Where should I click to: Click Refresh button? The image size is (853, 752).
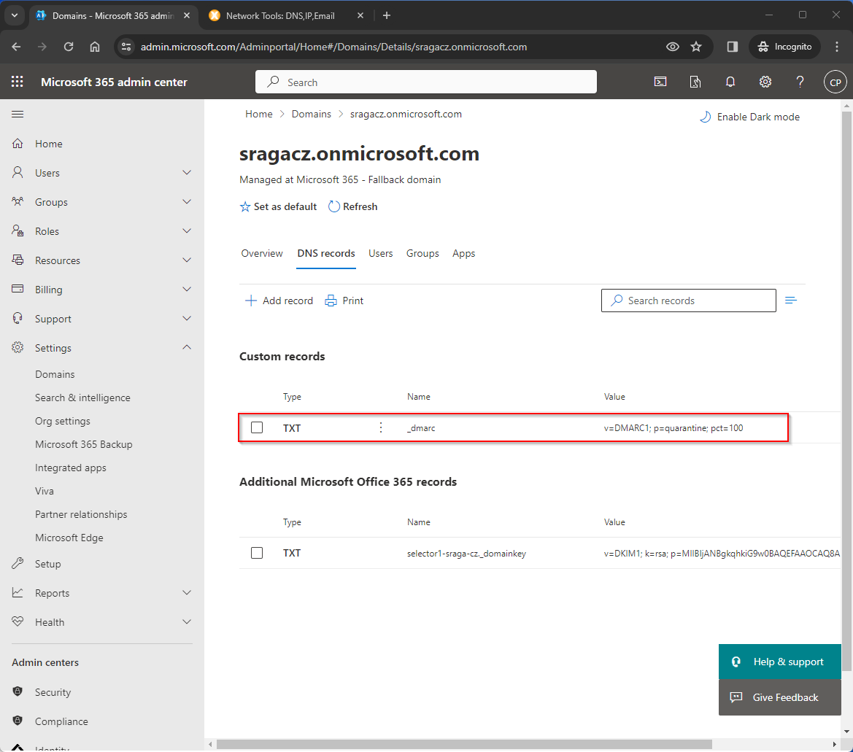click(x=352, y=206)
